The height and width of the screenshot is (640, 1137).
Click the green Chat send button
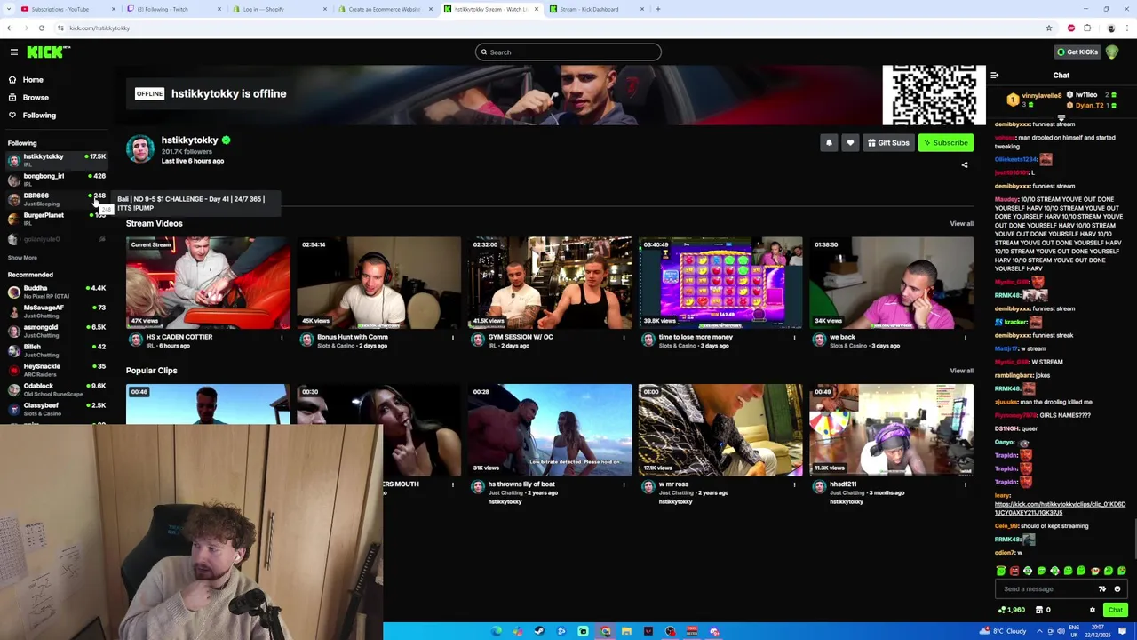click(1115, 610)
